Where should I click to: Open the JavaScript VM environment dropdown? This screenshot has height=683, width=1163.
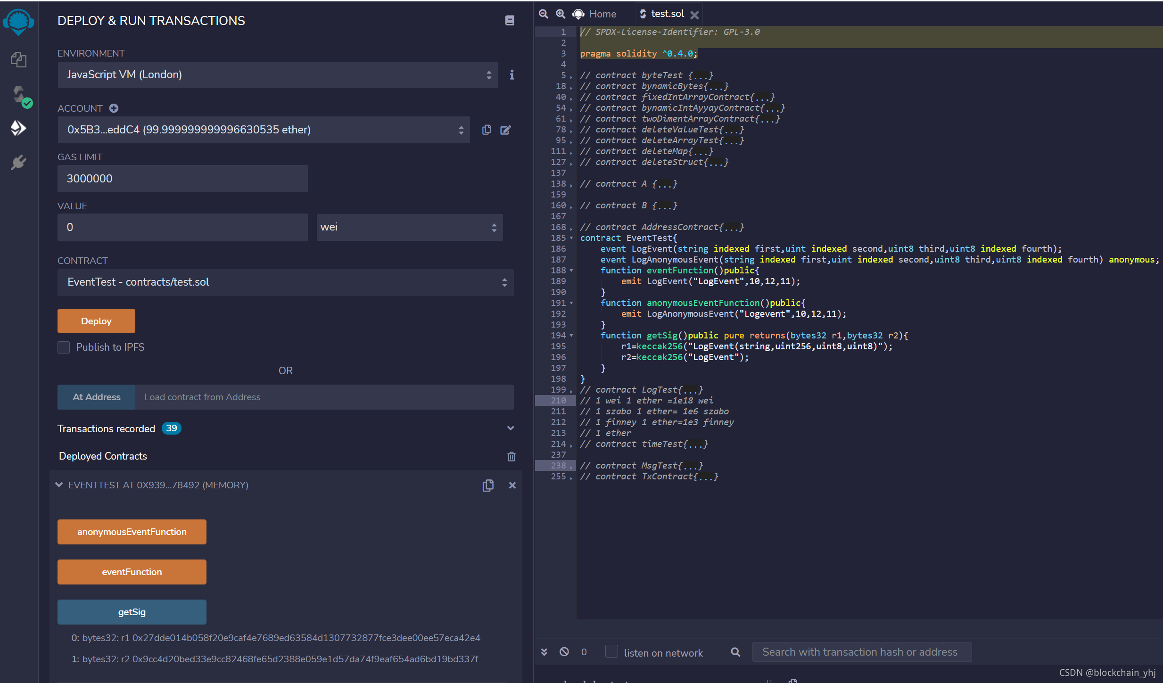[277, 75]
